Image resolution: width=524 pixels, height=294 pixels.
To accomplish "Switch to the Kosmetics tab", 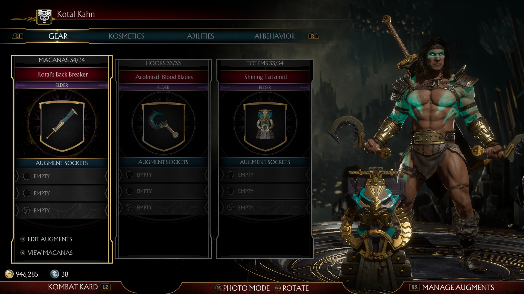I will point(126,36).
